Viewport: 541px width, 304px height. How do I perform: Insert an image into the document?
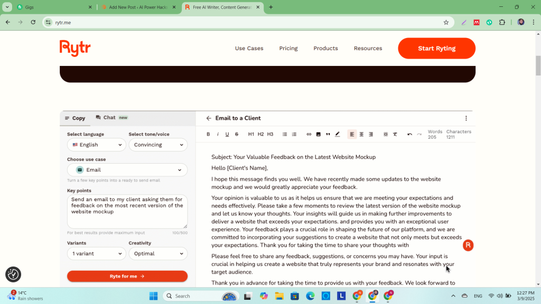click(x=318, y=135)
